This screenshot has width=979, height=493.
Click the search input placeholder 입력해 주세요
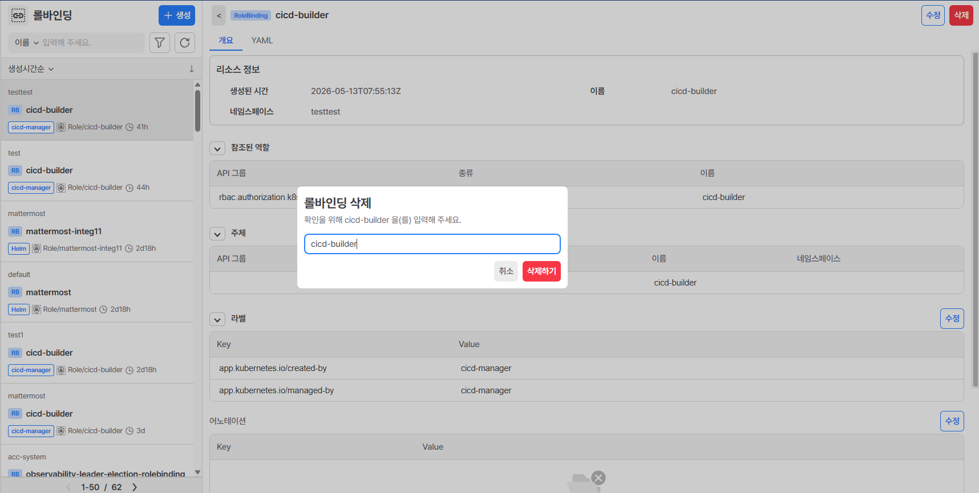click(x=67, y=43)
